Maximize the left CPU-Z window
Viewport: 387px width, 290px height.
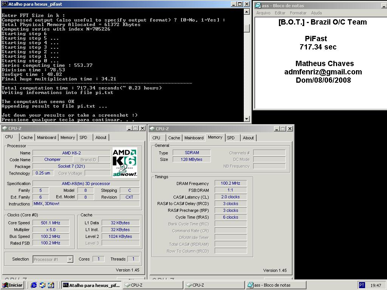coord(136,128)
